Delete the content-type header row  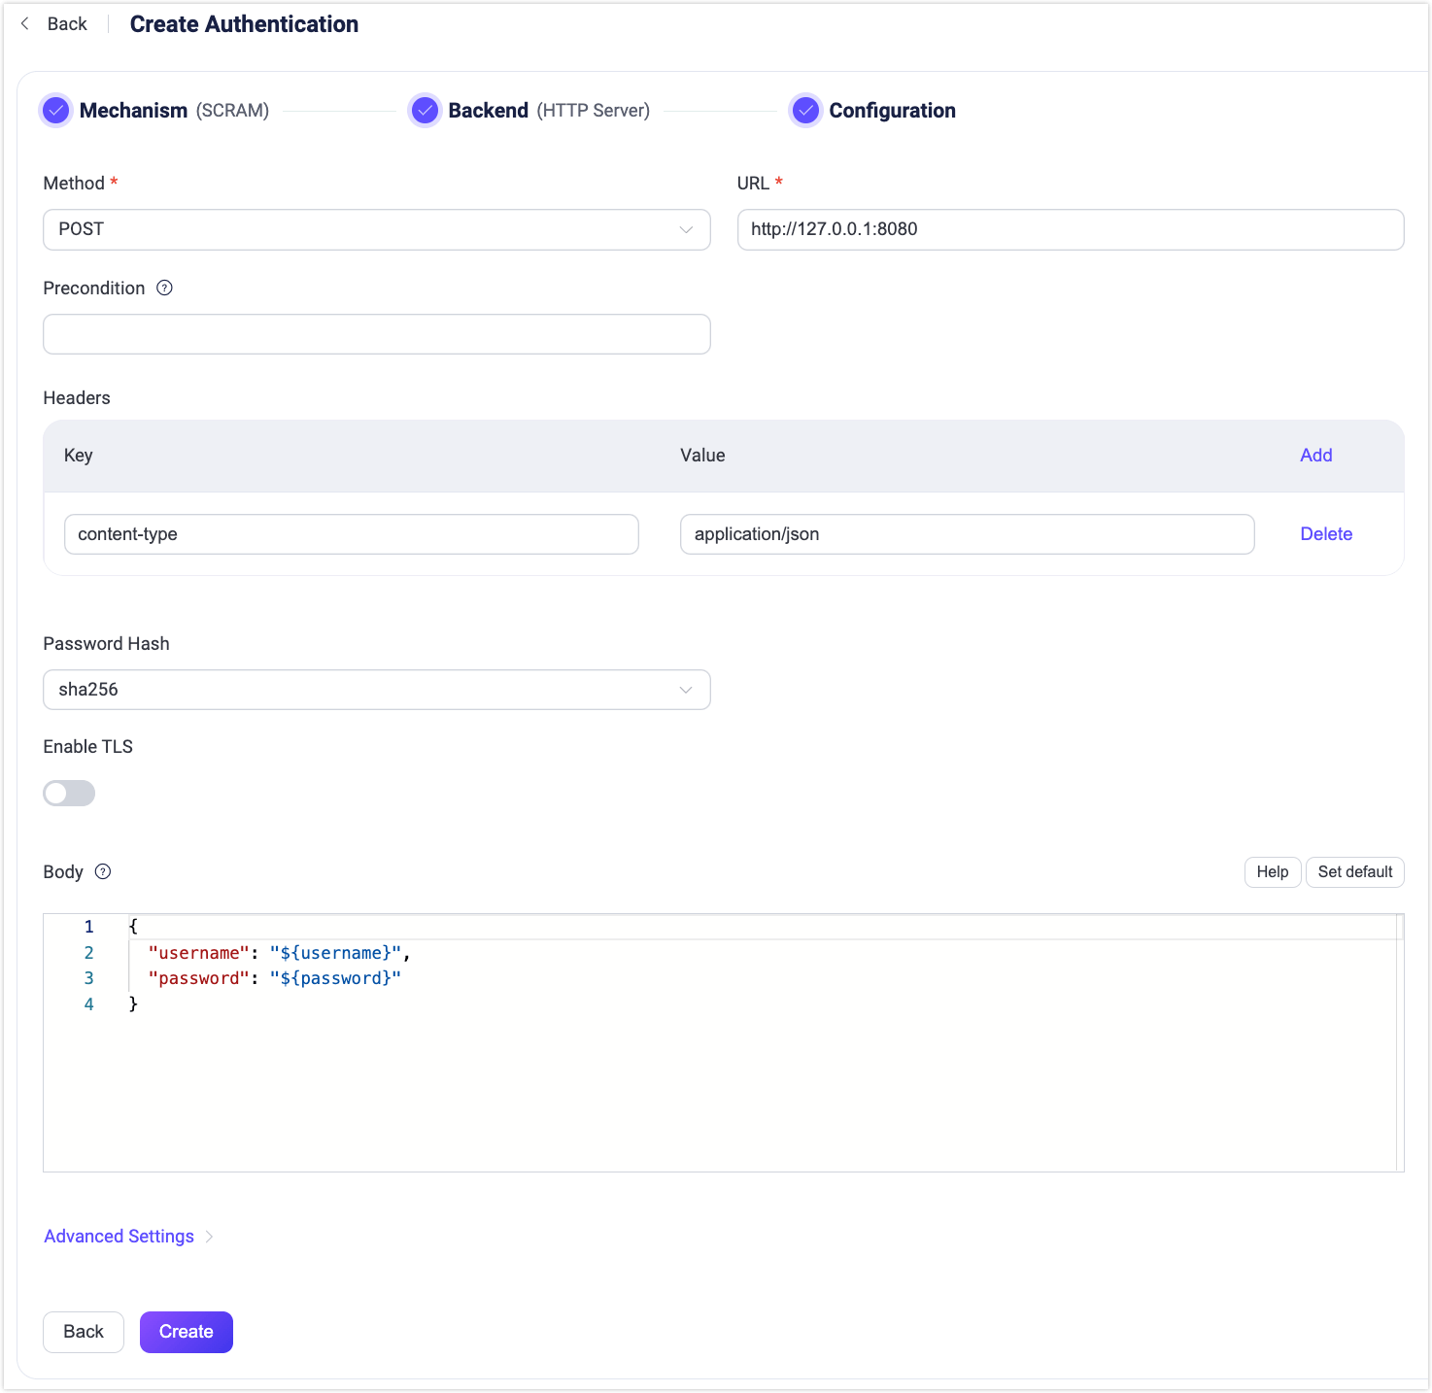click(x=1325, y=534)
